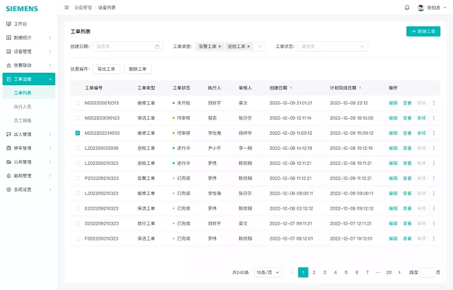Click the 能耗管理 energy icon in sidebar
Viewport: 453px width, 290px height.
point(9,176)
